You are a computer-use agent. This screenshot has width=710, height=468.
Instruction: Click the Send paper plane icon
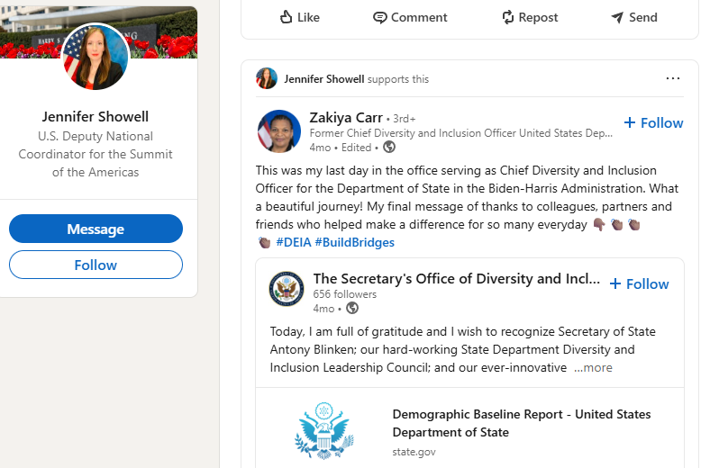click(x=616, y=17)
